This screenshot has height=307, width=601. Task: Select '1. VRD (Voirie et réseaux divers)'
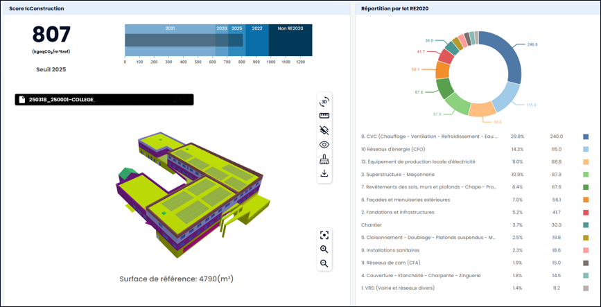[398, 288]
